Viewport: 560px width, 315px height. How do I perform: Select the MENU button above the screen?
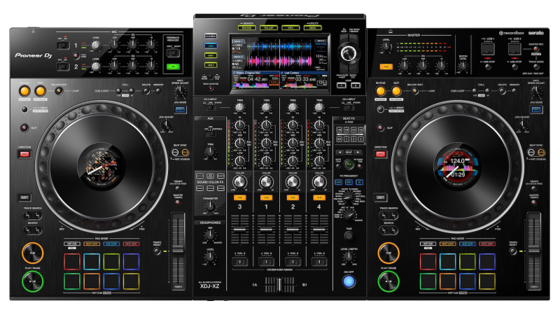(x=312, y=28)
